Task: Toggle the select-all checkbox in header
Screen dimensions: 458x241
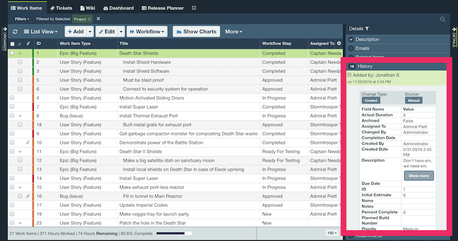Action: click(12, 44)
